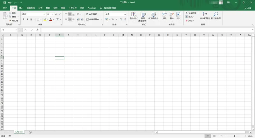This screenshot has width=255, height=138.
Task: Open the number format dropdown
Action: tap(125, 14)
